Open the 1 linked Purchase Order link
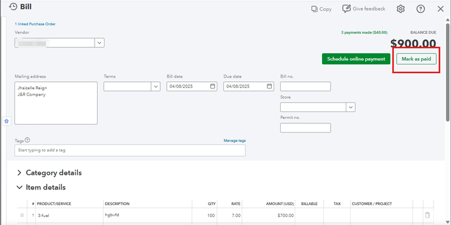Image resolution: width=451 pixels, height=225 pixels. [x=35, y=24]
